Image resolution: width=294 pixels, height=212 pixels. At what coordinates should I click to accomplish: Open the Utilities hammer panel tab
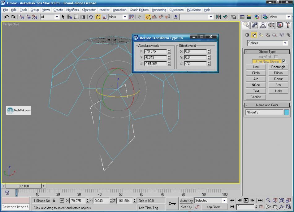(288, 25)
